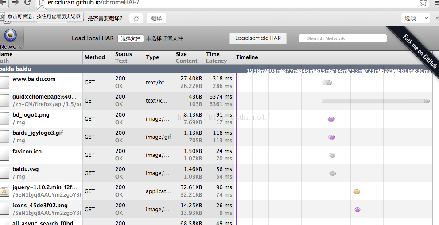439x225 pixels.
Task: Click 14.25KB size of icons row
Action: [191, 206]
